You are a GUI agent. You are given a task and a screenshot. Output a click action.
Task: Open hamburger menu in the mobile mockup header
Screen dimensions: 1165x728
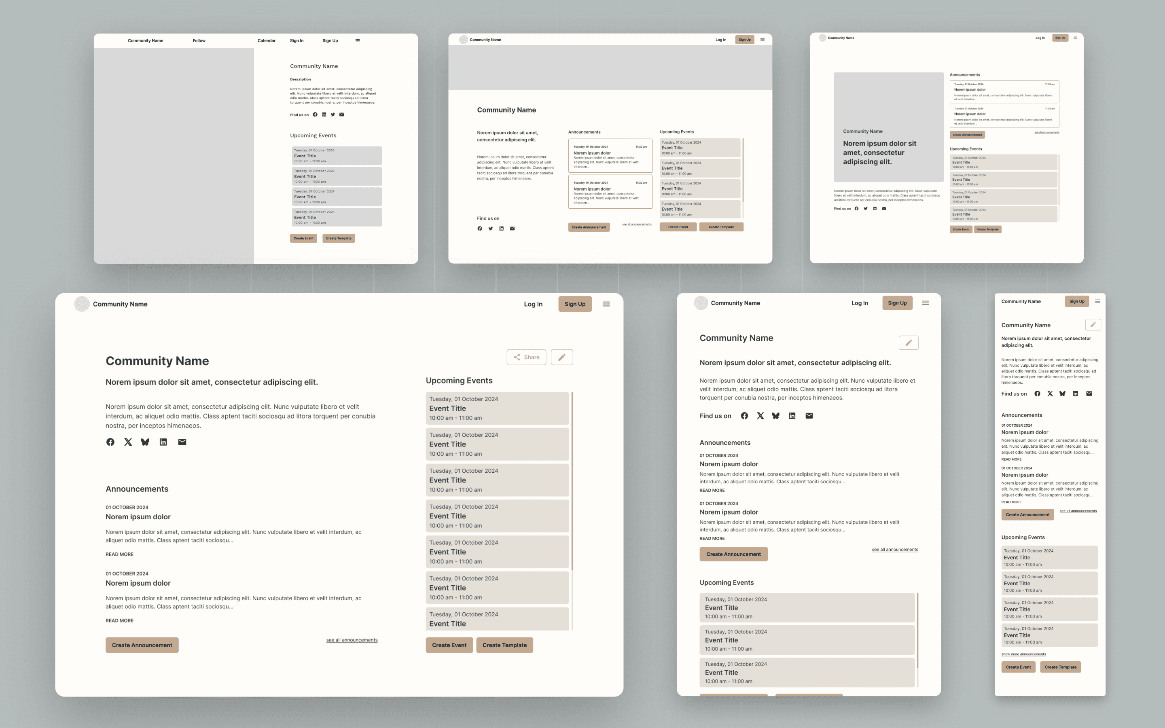(1097, 301)
